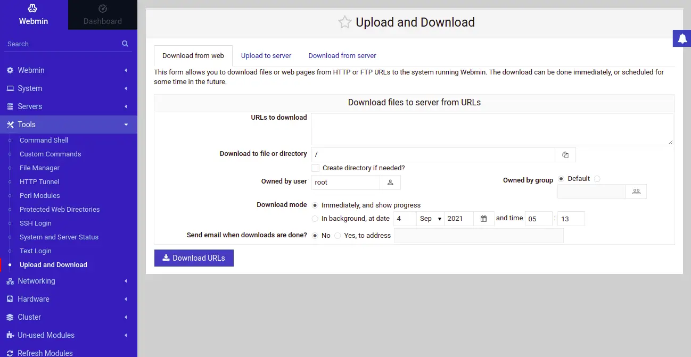Open HTTP Tunnel
The width and height of the screenshot is (691, 357).
(39, 181)
